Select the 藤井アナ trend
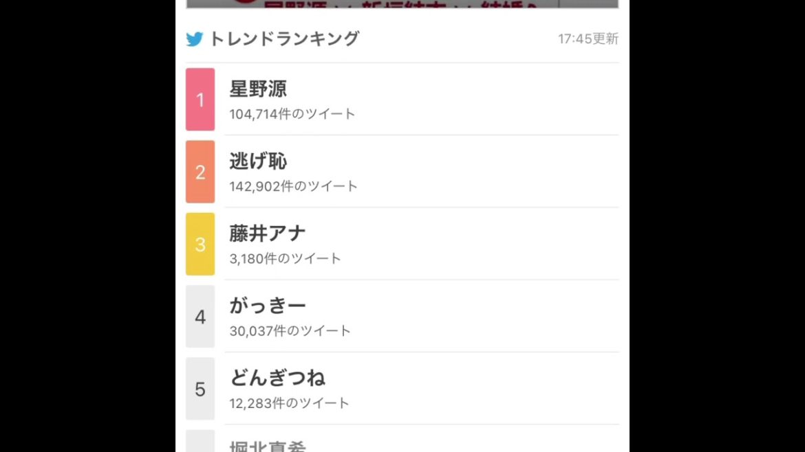805x452 pixels. point(268,234)
